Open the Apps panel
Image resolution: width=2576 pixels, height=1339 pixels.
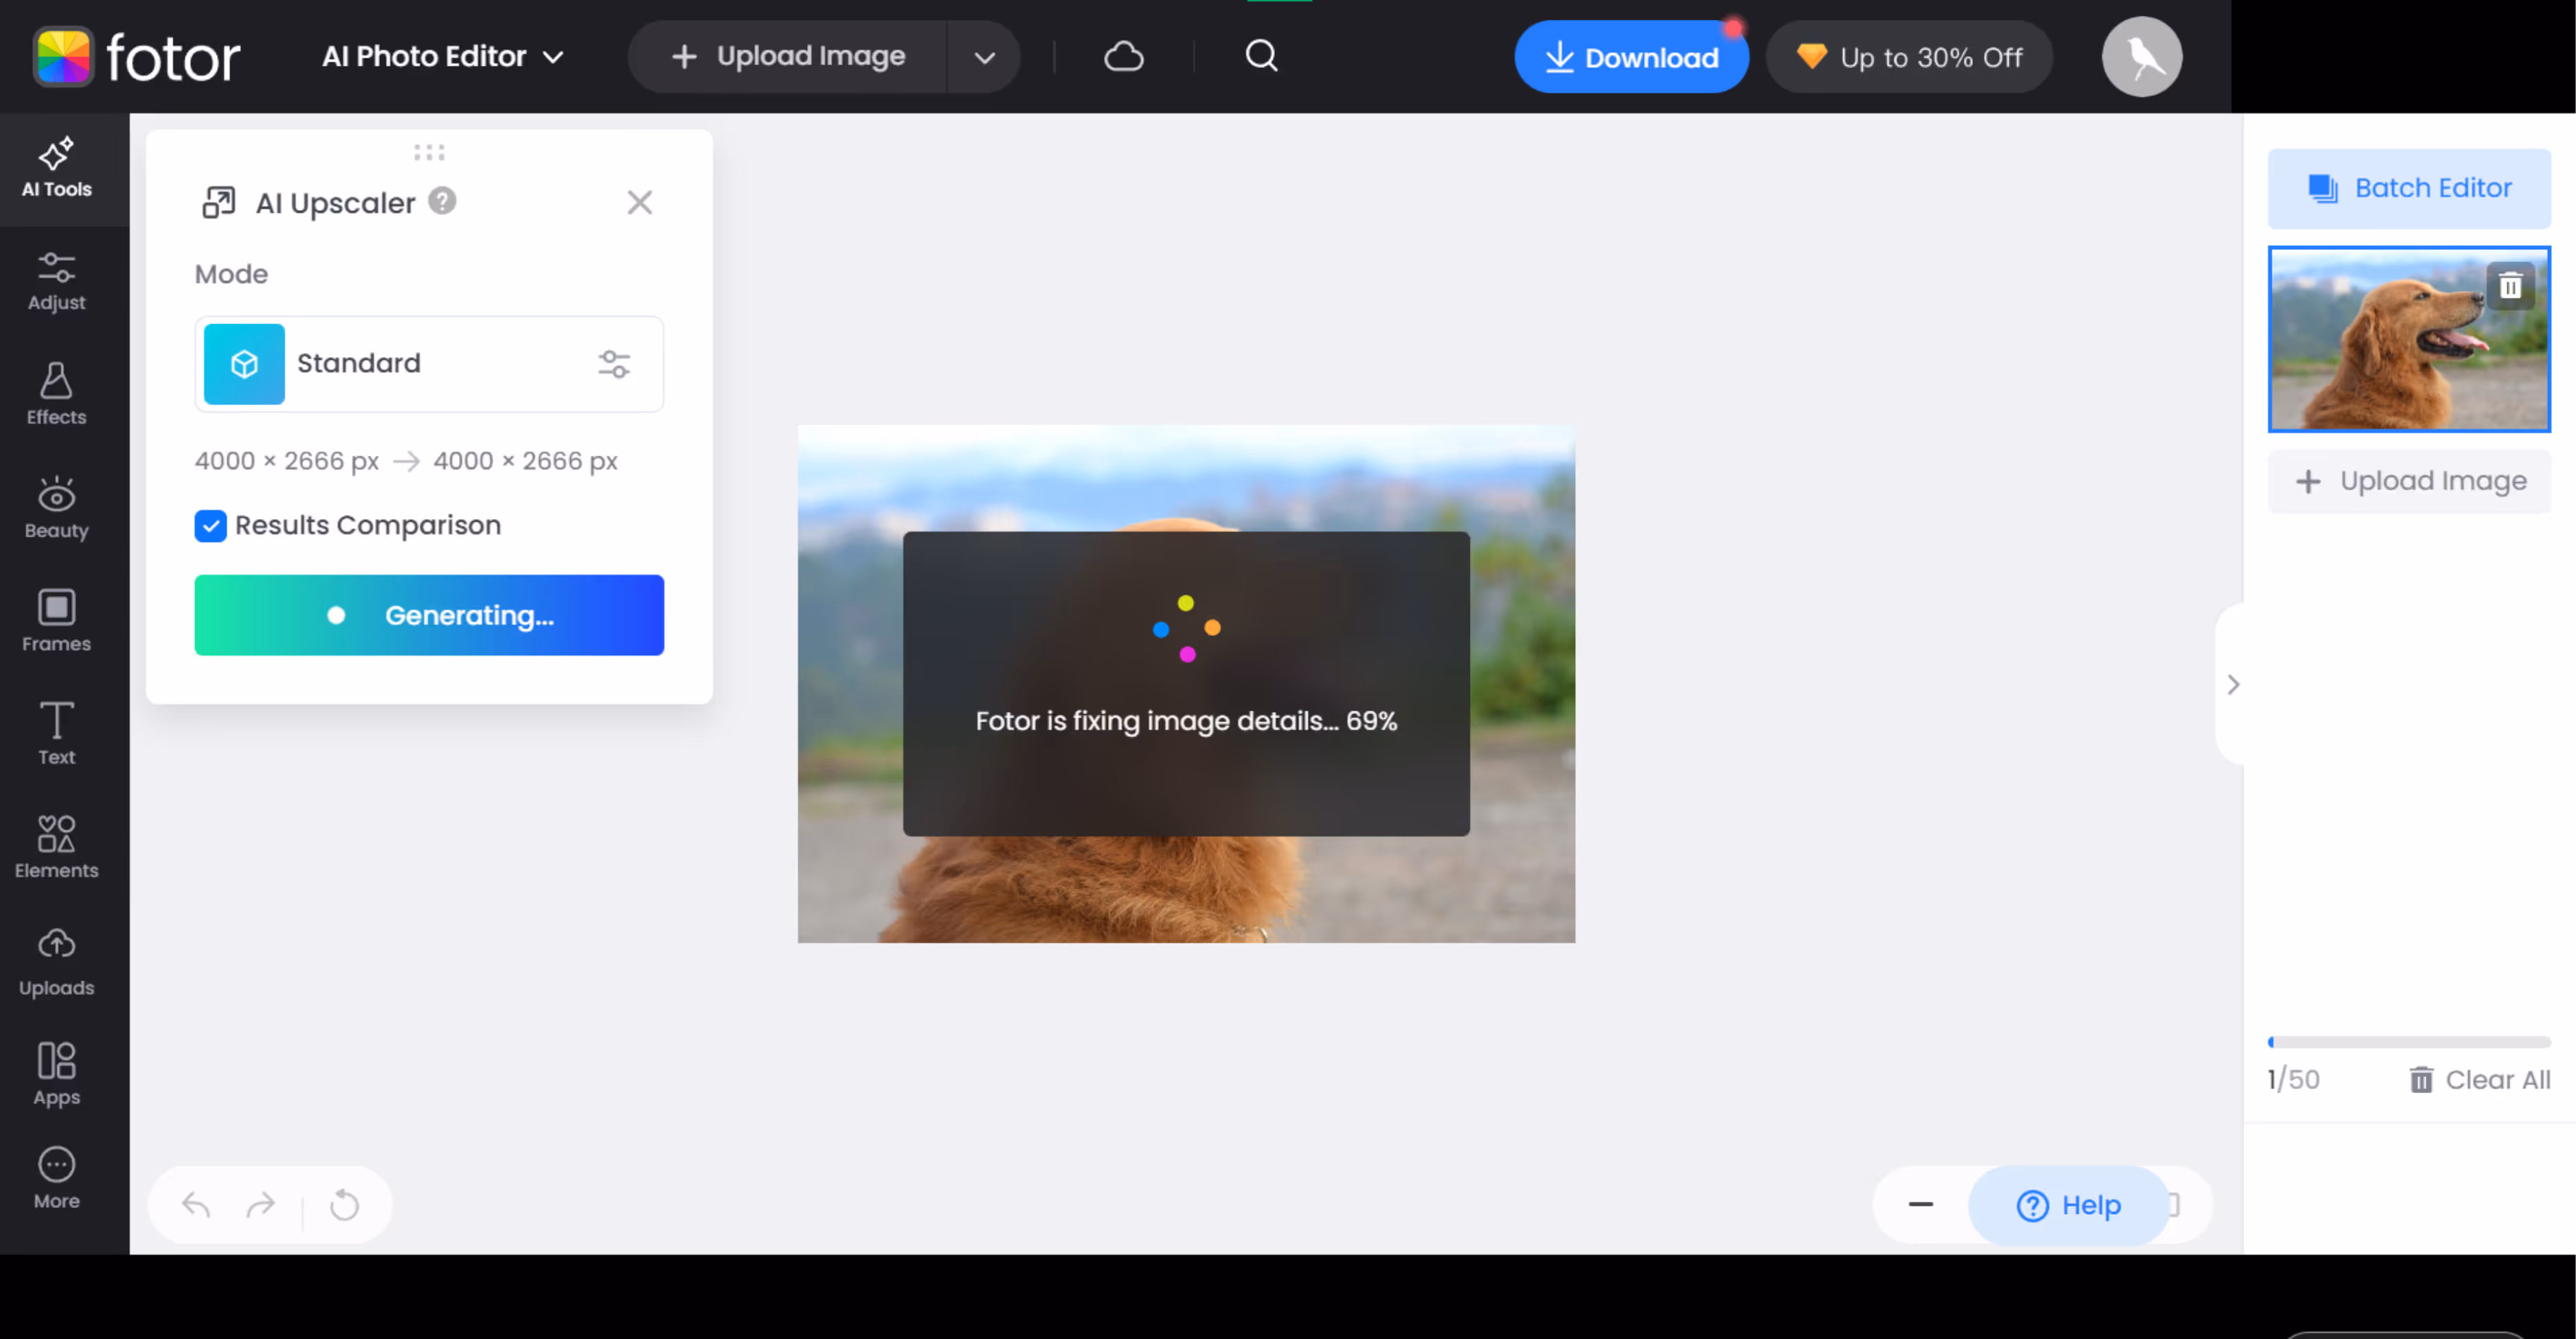click(57, 1074)
